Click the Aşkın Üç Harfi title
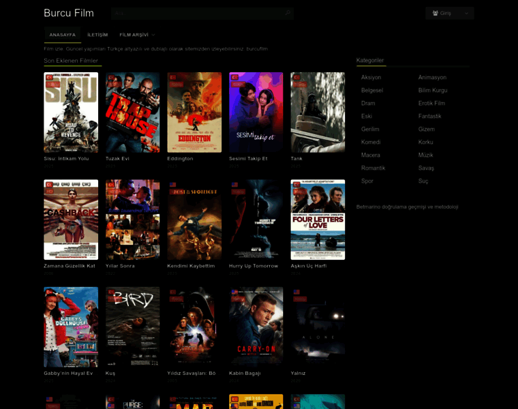The image size is (518, 409). 309,266
